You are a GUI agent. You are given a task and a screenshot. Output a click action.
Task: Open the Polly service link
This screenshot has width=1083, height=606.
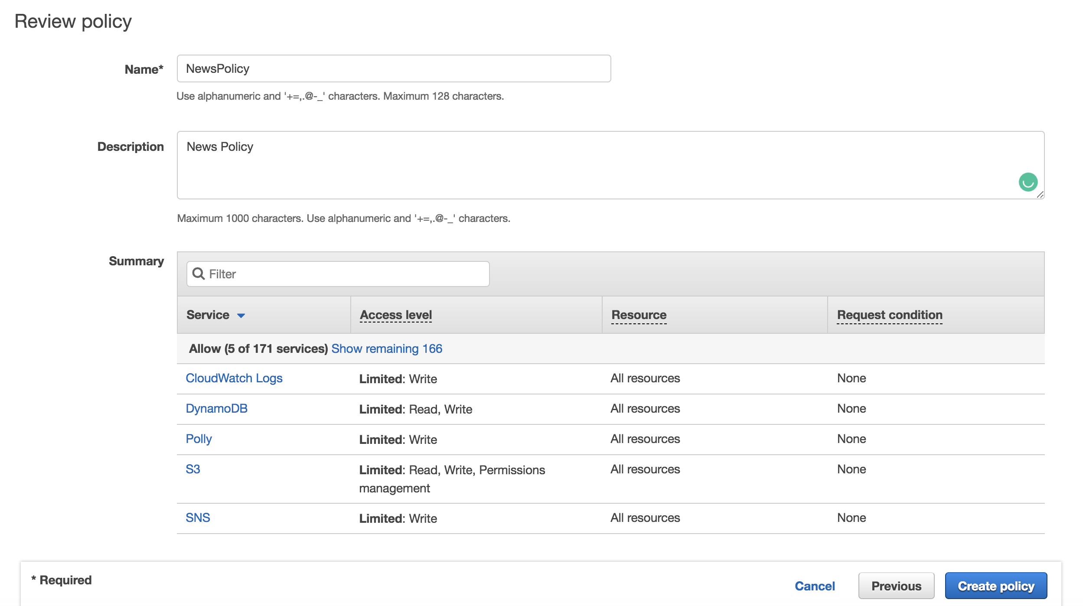tap(199, 439)
